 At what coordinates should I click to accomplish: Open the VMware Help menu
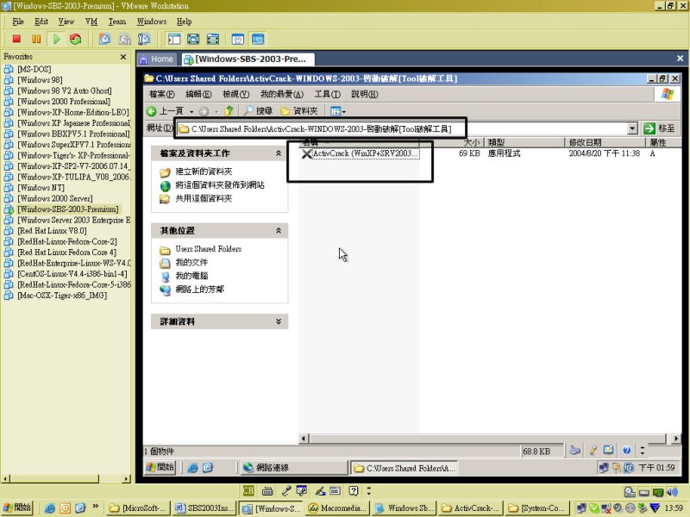pyautogui.click(x=184, y=22)
